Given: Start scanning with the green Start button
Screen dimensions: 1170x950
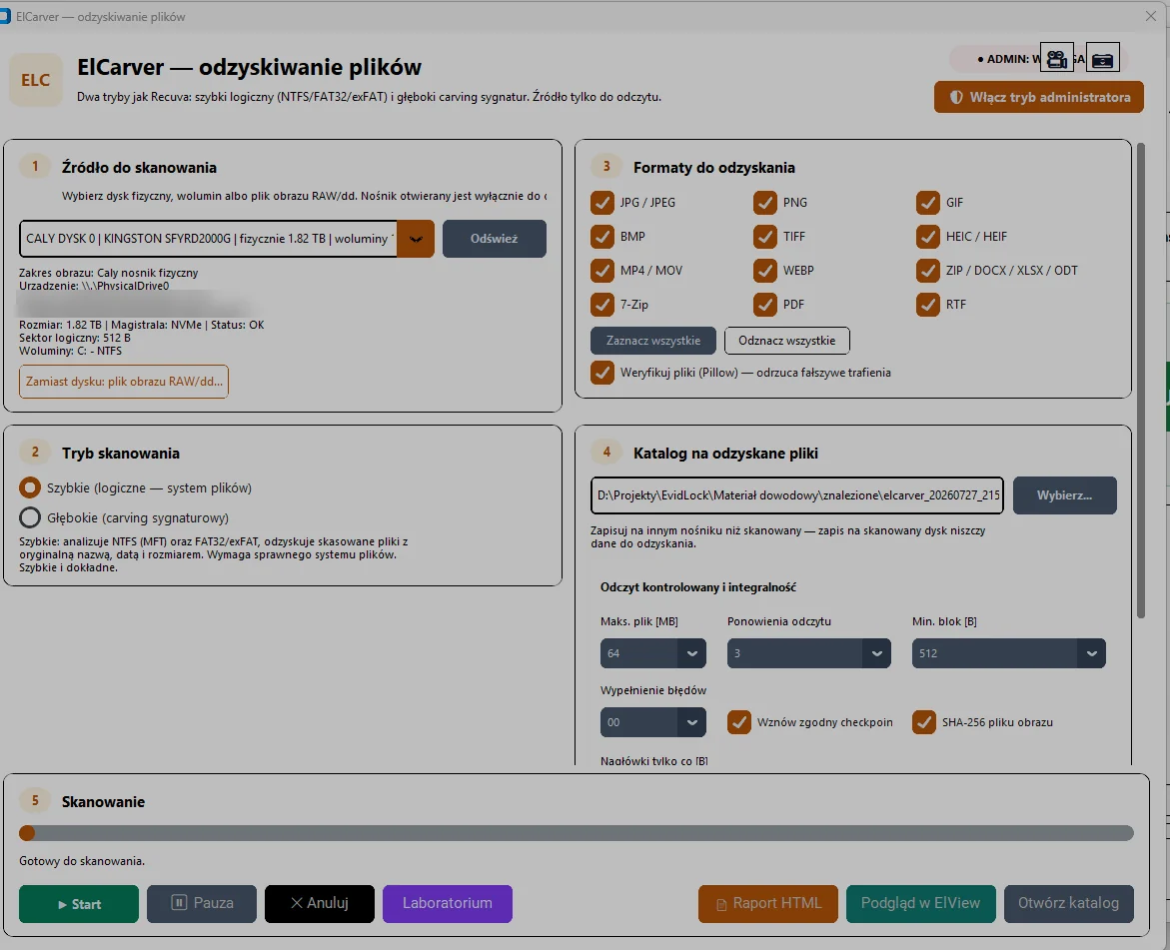Looking at the screenshot, I should point(78,904).
